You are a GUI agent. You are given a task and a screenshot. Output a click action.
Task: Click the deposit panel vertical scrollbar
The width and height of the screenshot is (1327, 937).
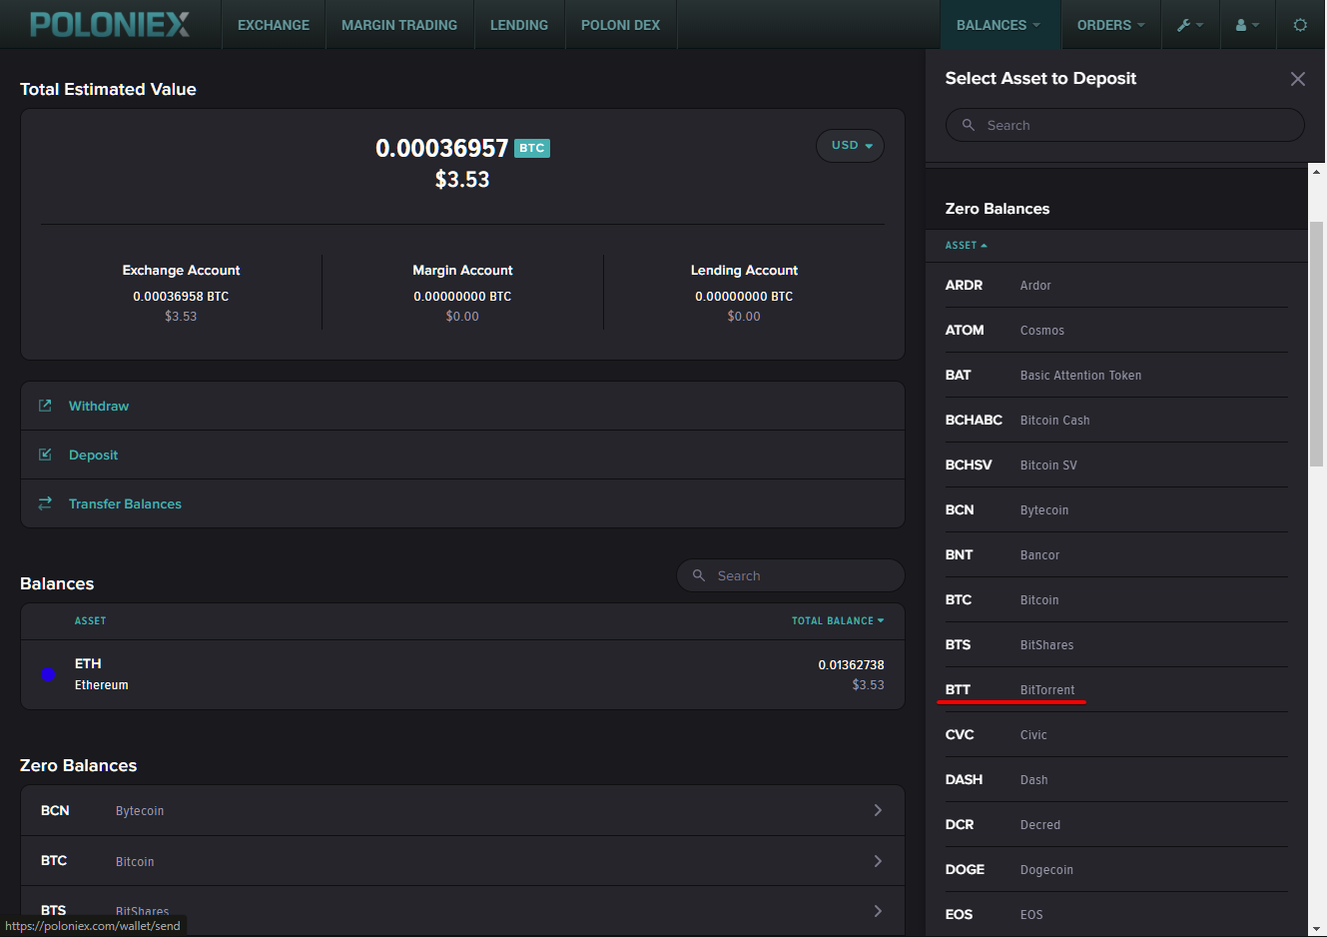tap(1317, 343)
